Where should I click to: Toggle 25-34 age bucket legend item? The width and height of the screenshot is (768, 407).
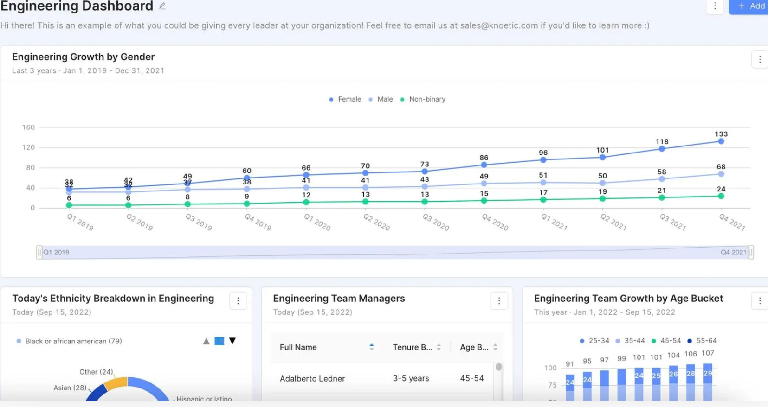point(594,341)
